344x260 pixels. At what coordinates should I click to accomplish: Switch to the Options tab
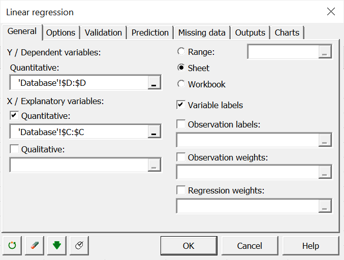click(x=61, y=32)
